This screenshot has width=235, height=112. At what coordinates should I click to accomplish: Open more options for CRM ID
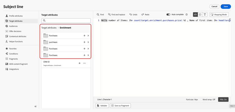point(84,63)
